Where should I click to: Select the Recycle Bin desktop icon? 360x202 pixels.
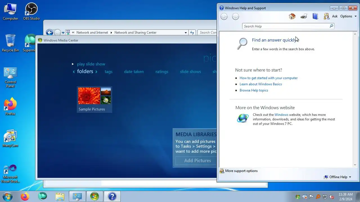(x=10, y=43)
